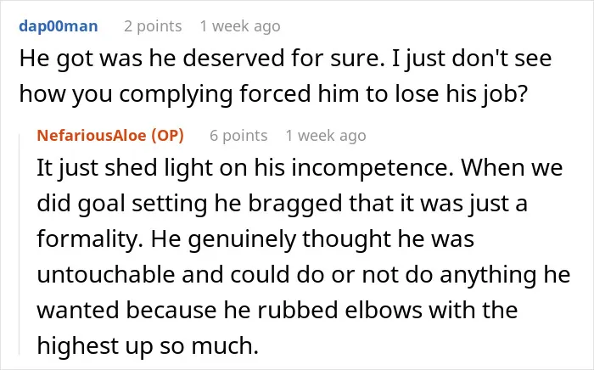Open OP reply's "1 week ago" timestamp
594x370 pixels.
[326, 135]
